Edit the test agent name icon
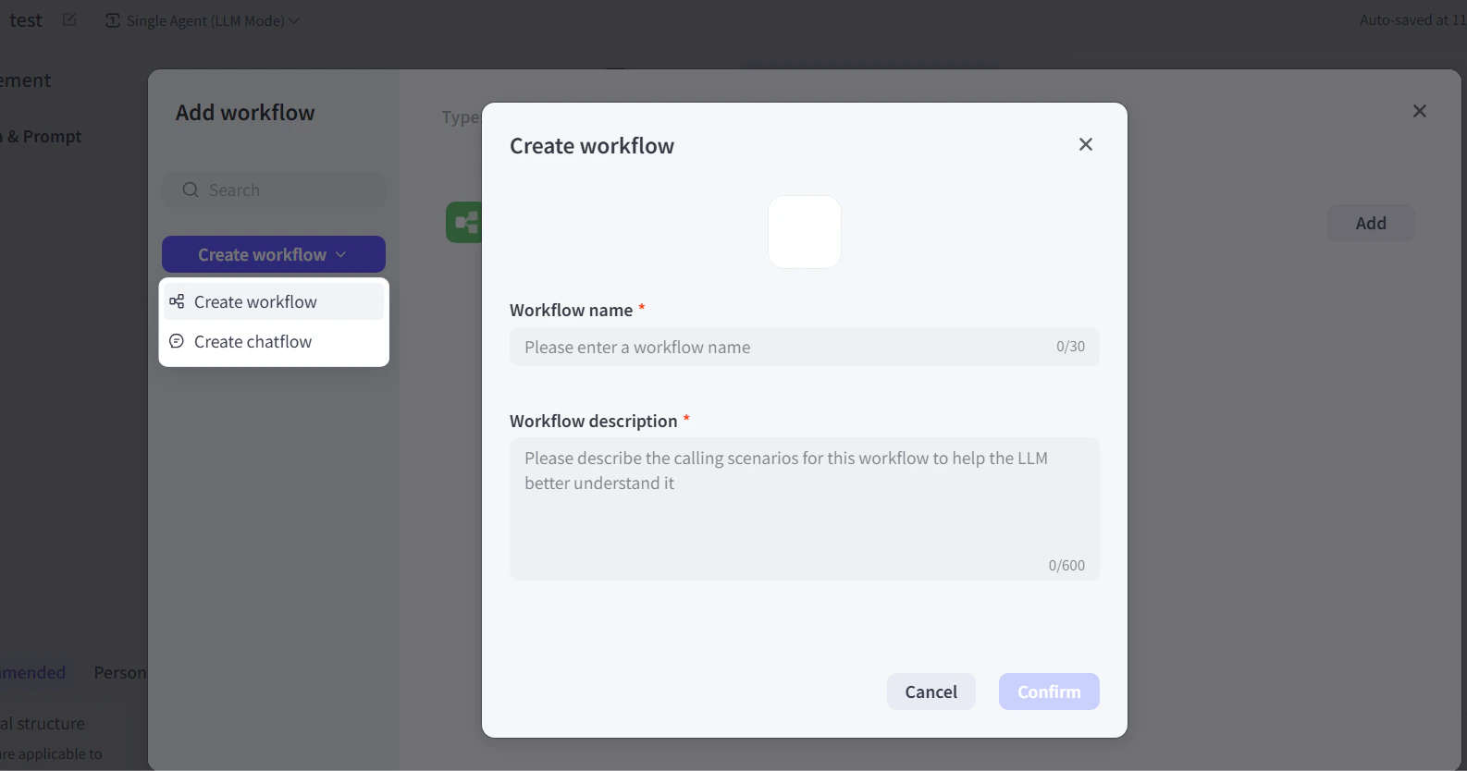The width and height of the screenshot is (1467, 771). click(69, 19)
